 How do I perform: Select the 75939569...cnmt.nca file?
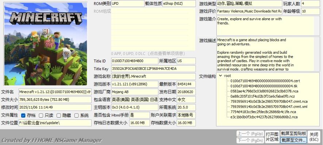(x=269, y=102)
